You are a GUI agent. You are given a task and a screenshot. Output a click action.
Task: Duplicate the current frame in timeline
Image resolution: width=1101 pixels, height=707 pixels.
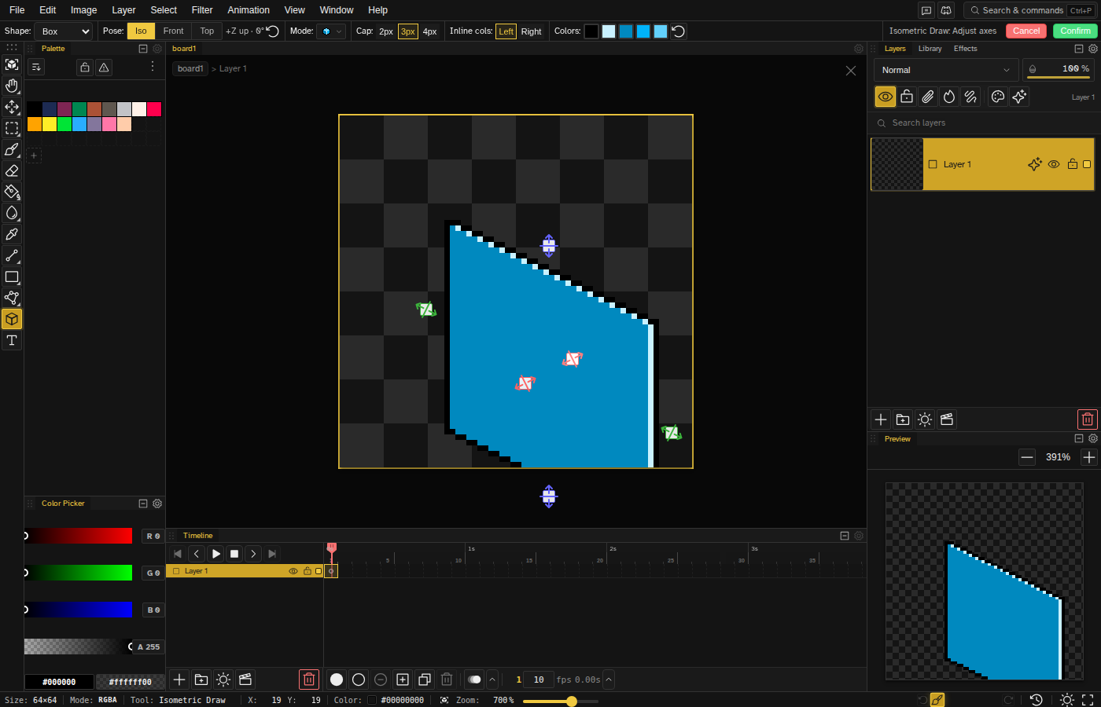[425, 680]
